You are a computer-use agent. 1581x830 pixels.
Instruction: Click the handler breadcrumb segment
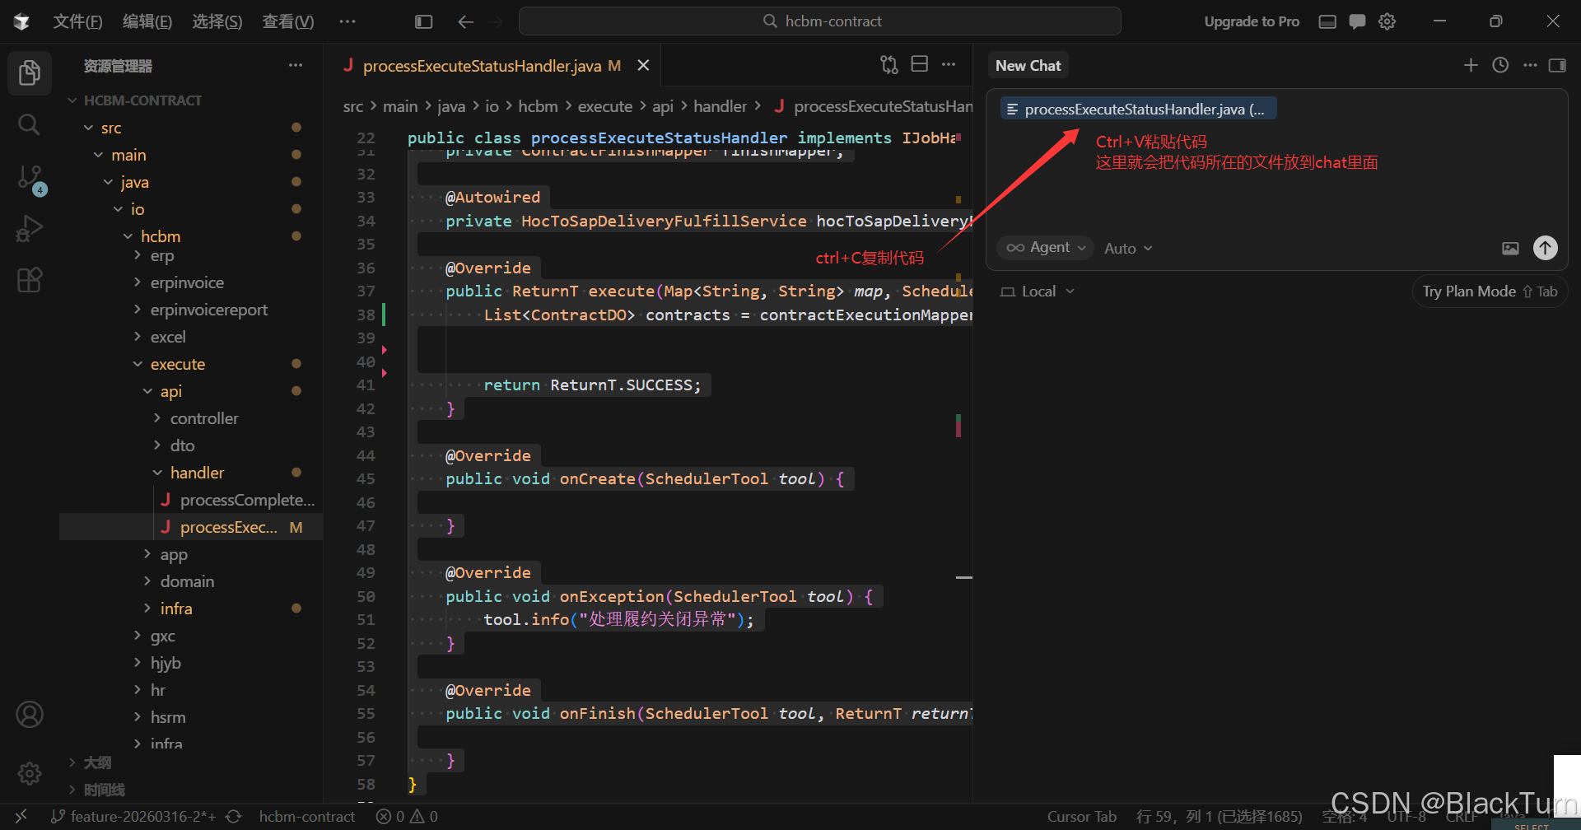[720, 106]
